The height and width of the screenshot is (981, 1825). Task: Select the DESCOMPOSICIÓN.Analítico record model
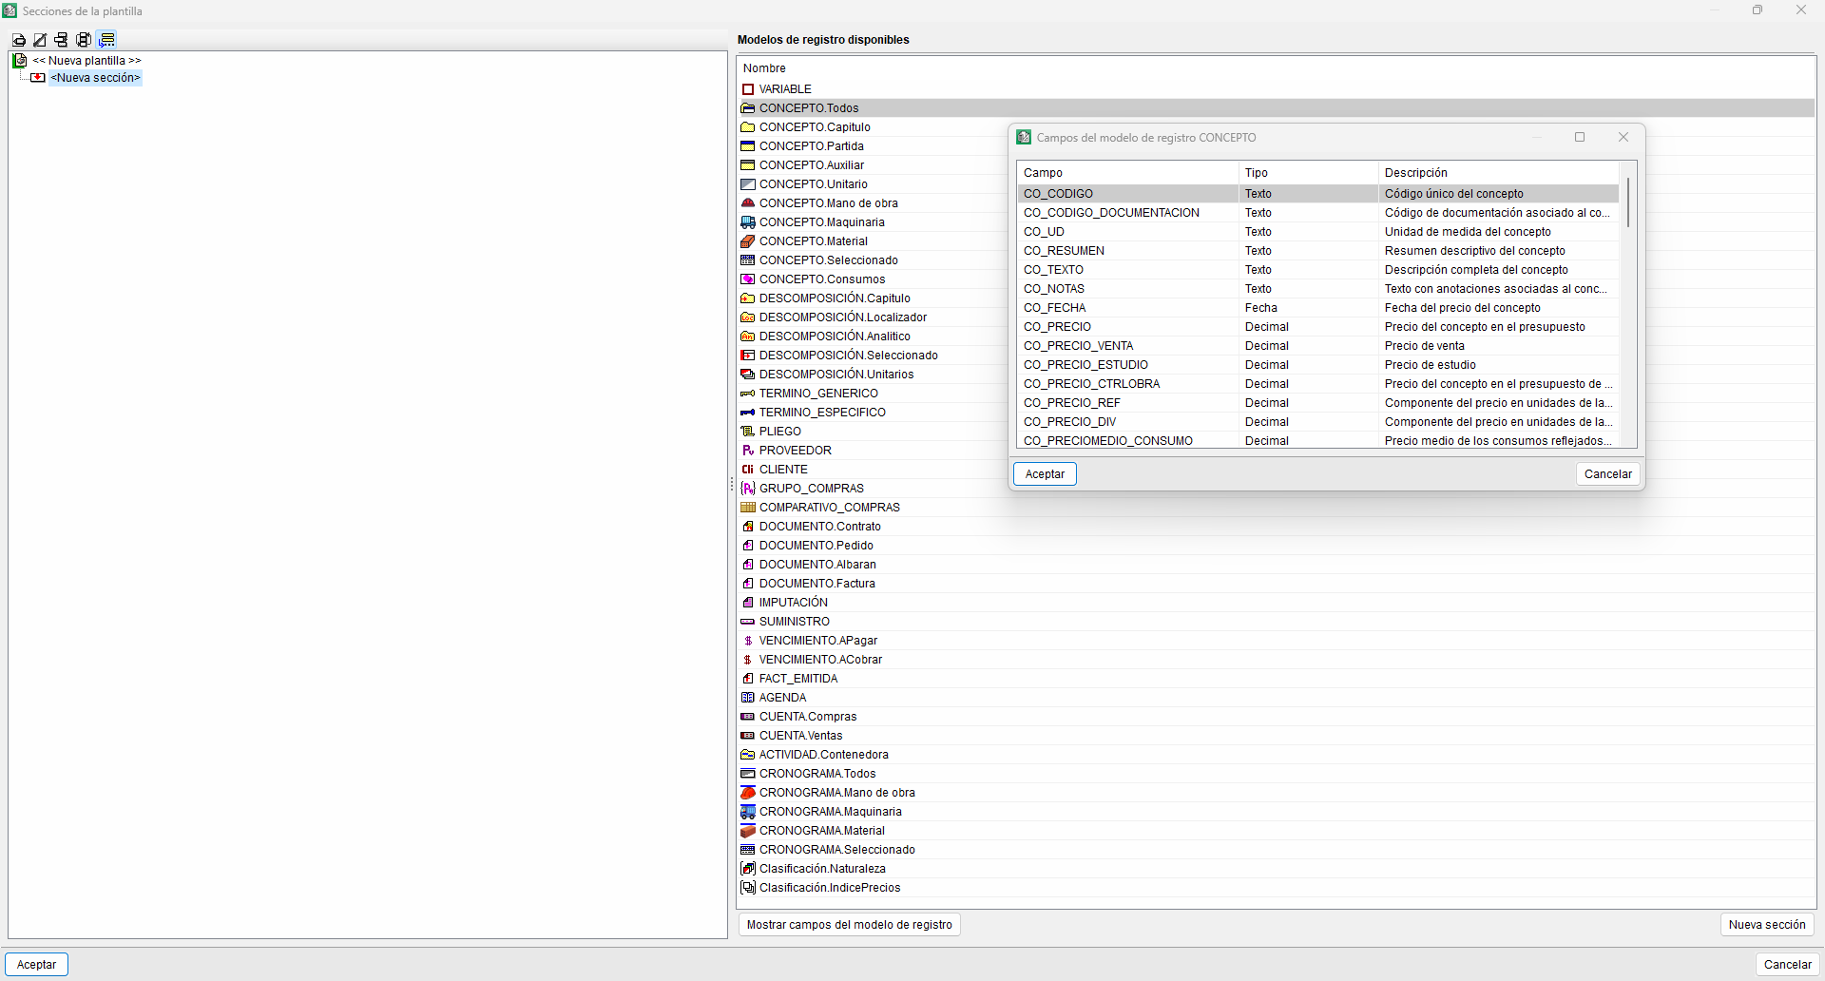click(835, 337)
